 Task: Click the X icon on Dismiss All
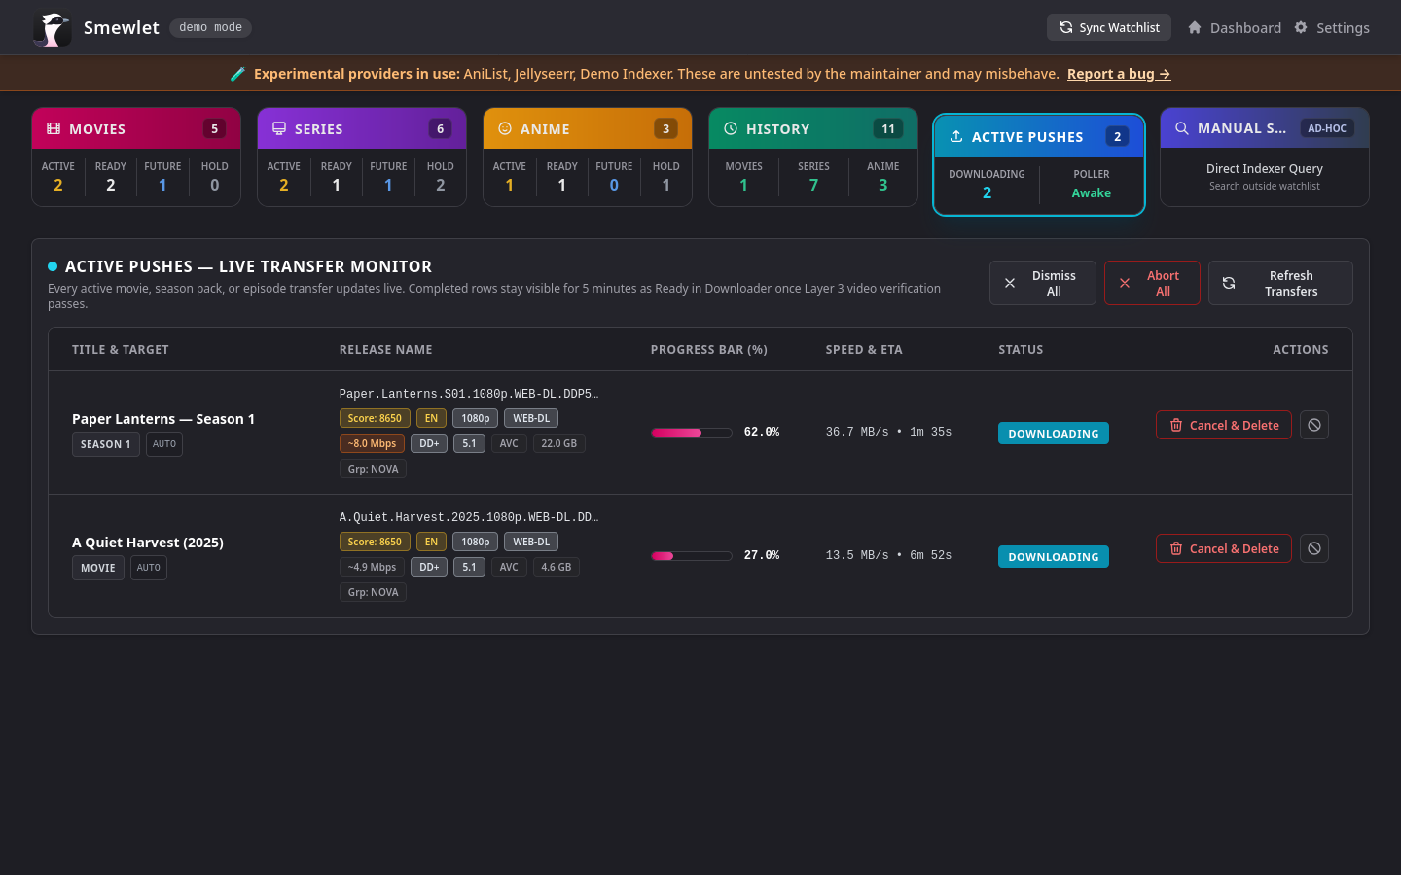pos(1010,283)
